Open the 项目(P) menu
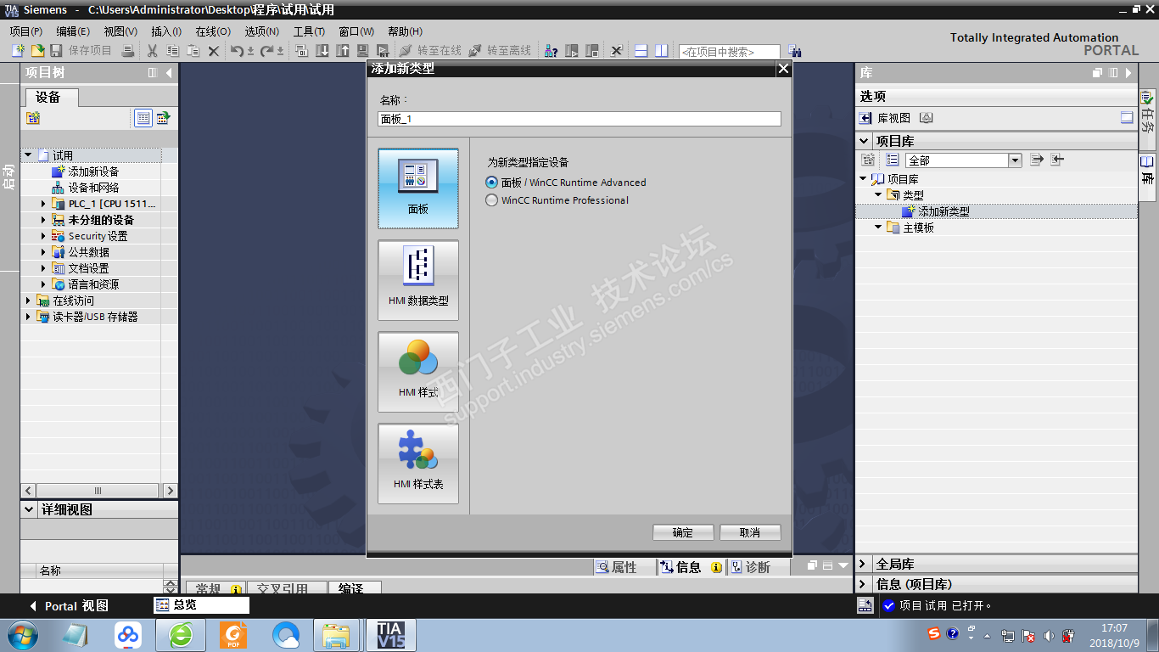Image resolution: width=1159 pixels, height=652 pixels. coord(26,31)
